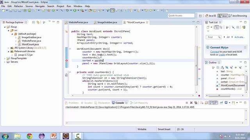Collapse the Referenced Libraries node
This screenshot has height=140, width=250.
pos(9,51)
